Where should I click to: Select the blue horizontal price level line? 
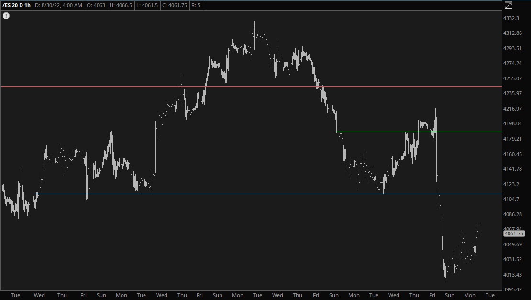[x=239, y=194]
